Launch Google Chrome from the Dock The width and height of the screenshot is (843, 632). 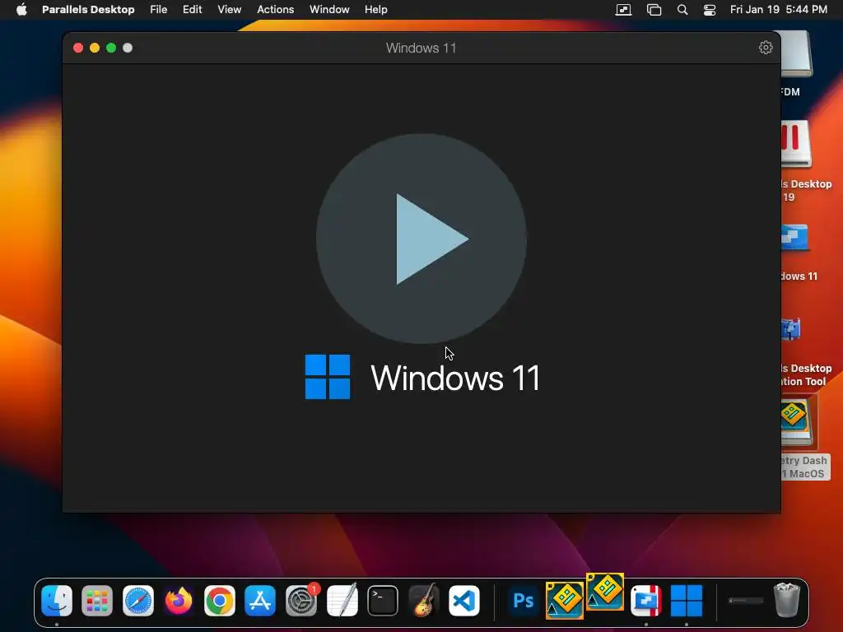pyautogui.click(x=219, y=600)
